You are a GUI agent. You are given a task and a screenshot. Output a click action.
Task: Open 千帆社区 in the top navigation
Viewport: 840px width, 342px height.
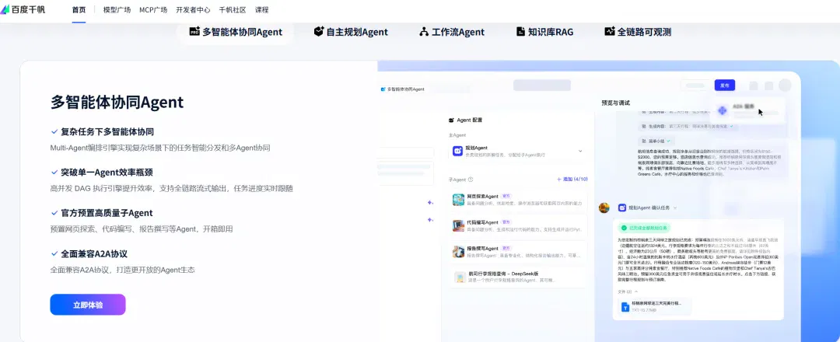tap(233, 9)
